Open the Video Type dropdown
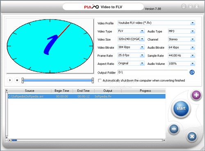 click(x=142, y=31)
